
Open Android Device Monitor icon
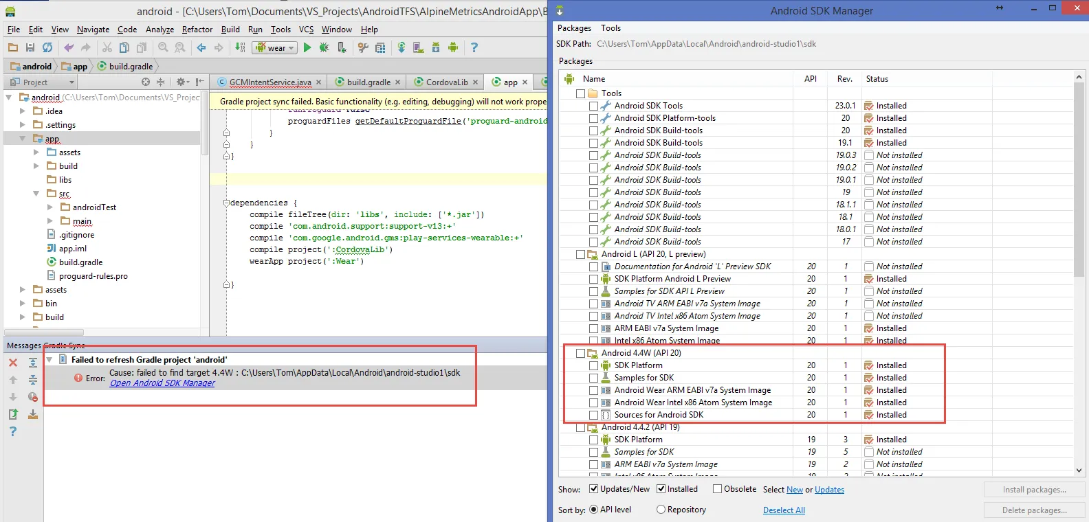coord(453,47)
